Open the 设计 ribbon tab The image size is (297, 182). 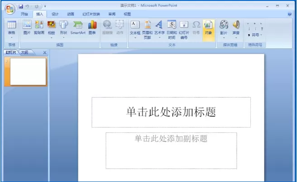click(x=55, y=14)
